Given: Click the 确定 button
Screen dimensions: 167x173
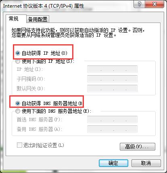Looking at the screenshot, I should [x=113, y=163].
